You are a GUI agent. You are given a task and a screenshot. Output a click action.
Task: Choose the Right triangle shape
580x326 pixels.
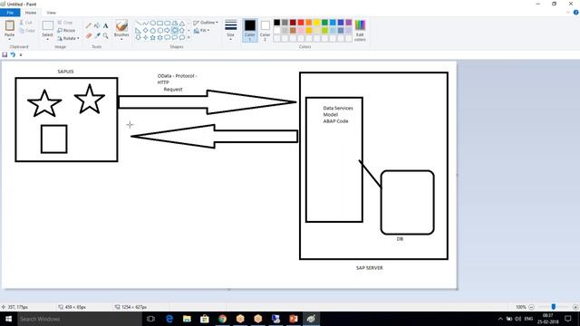tap(138, 30)
